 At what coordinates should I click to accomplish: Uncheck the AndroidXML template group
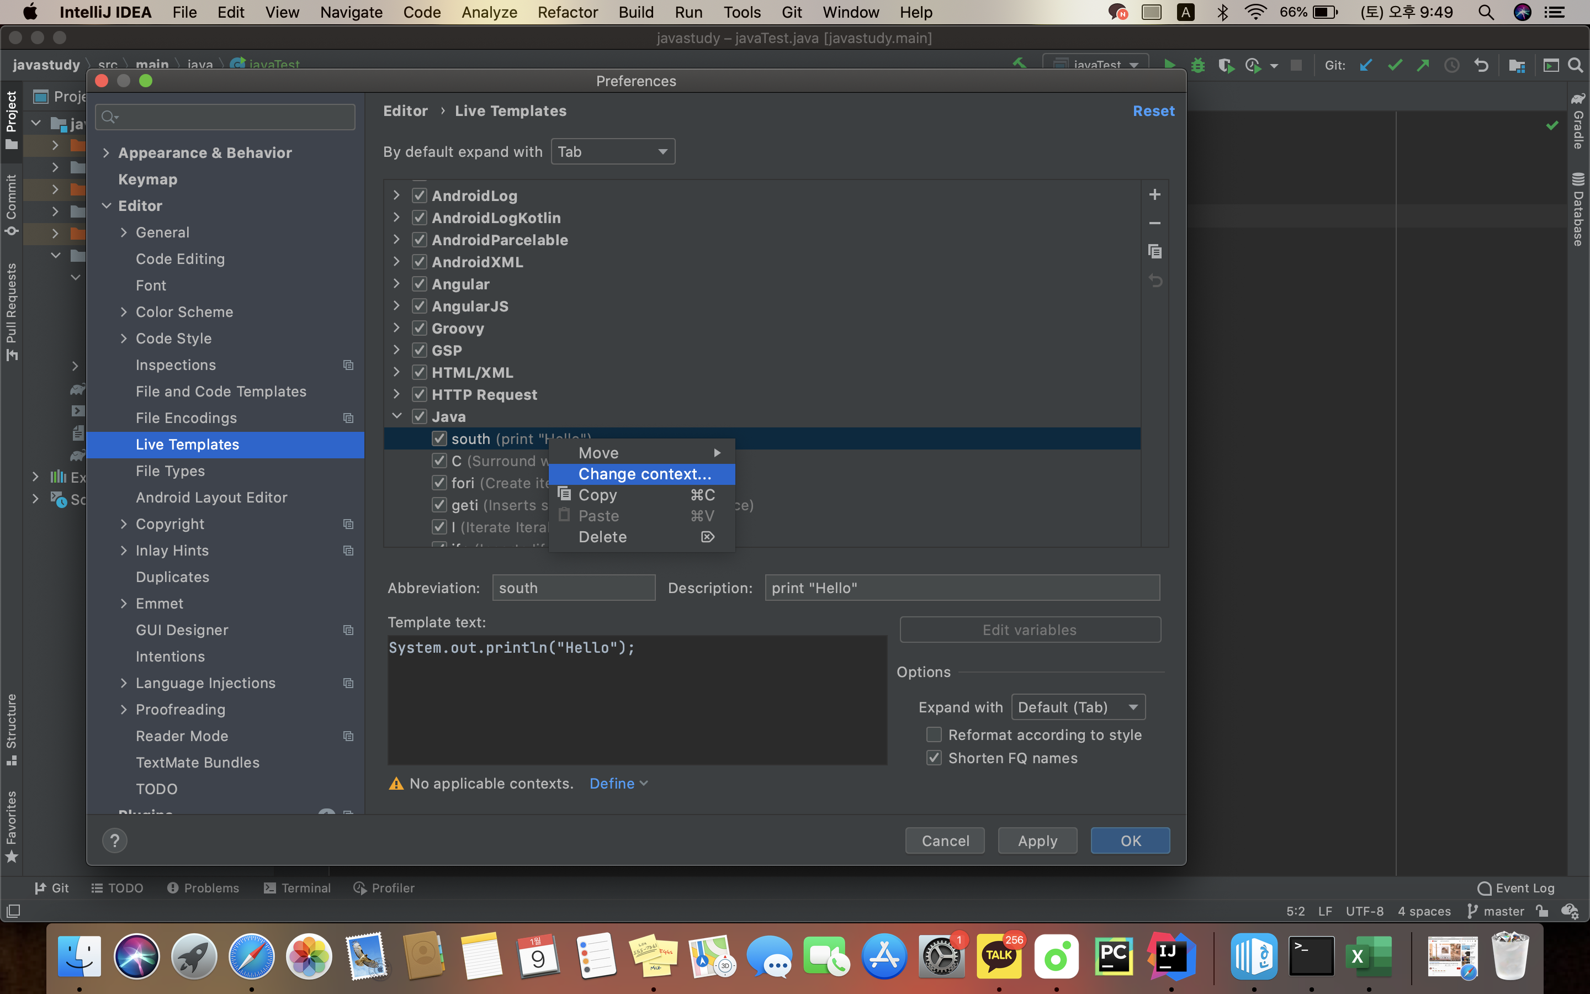click(x=419, y=262)
